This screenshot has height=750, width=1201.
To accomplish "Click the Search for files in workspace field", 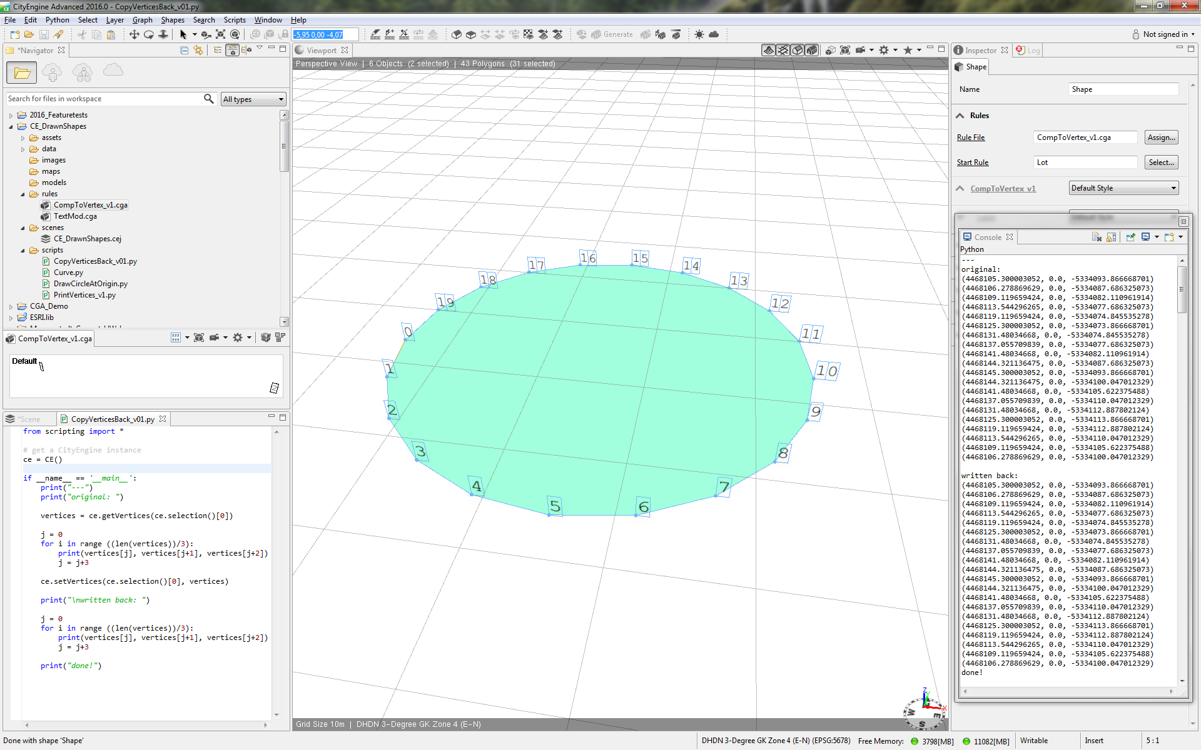I will click(104, 99).
